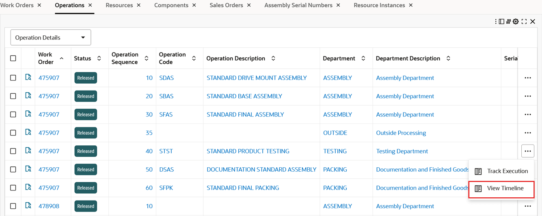The height and width of the screenshot is (216, 542).
Task: Open row actions ellipsis for work order 478908
Action: tap(528, 206)
